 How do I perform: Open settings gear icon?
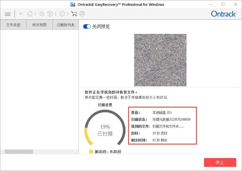(x=42, y=14)
